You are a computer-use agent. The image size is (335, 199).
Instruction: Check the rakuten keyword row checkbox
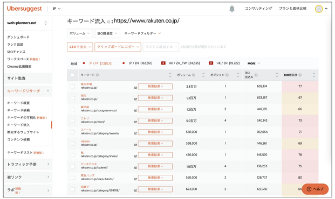(x=73, y=144)
